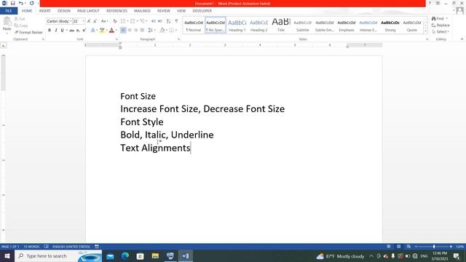The height and width of the screenshot is (262, 466).
Task: Enable Justify alignment
Action: (143, 31)
